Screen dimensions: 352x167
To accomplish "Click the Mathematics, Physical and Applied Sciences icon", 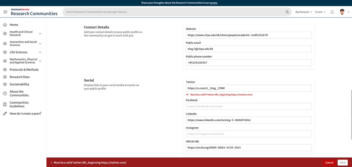I will click(5, 61).
